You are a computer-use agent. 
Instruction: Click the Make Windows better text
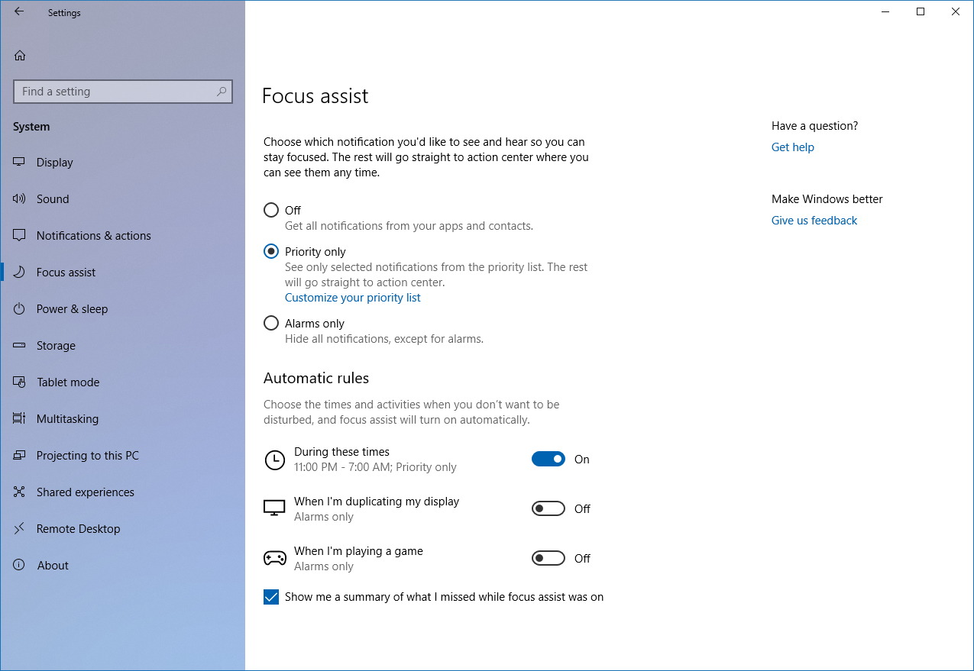[x=827, y=199]
